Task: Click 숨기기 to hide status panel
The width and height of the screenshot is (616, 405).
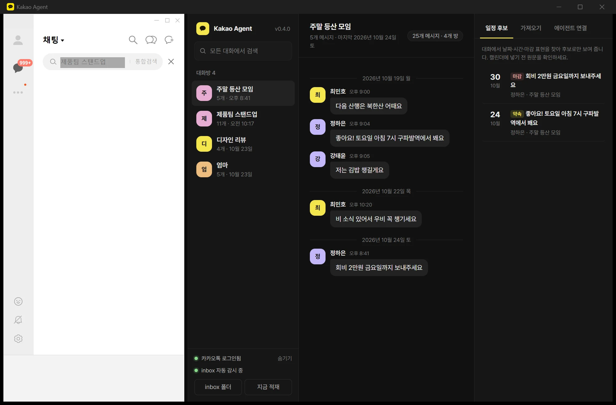Action: [x=285, y=358]
